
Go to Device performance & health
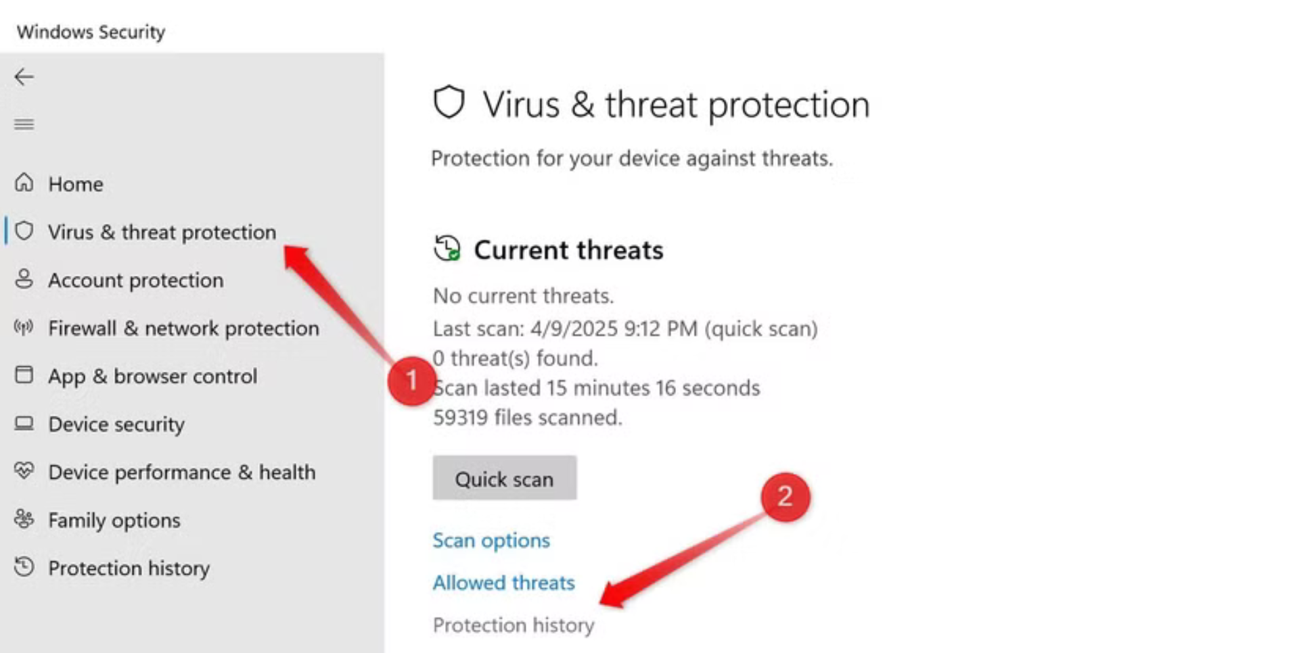point(181,473)
